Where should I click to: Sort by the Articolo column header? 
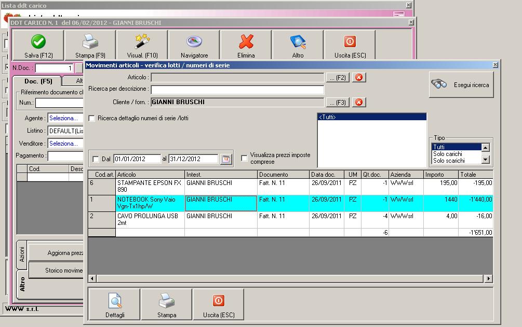150,175
